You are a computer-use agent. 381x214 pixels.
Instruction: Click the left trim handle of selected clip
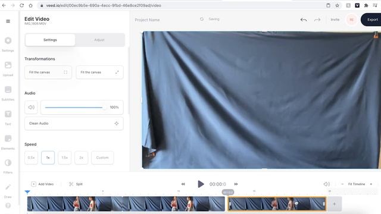pyautogui.click(x=230, y=204)
